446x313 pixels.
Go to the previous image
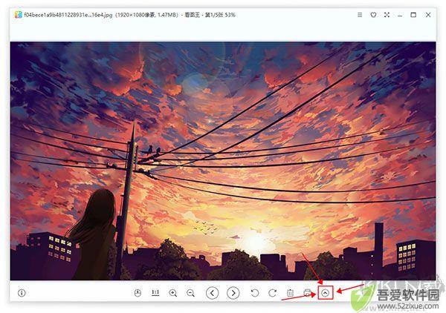(212, 293)
